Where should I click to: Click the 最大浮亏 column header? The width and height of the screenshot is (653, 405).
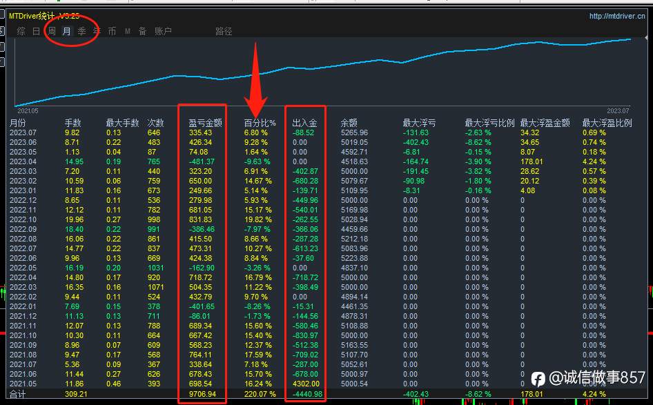[420, 124]
